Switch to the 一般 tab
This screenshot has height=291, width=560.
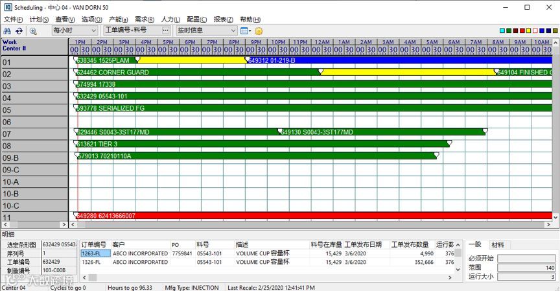click(475, 244)
